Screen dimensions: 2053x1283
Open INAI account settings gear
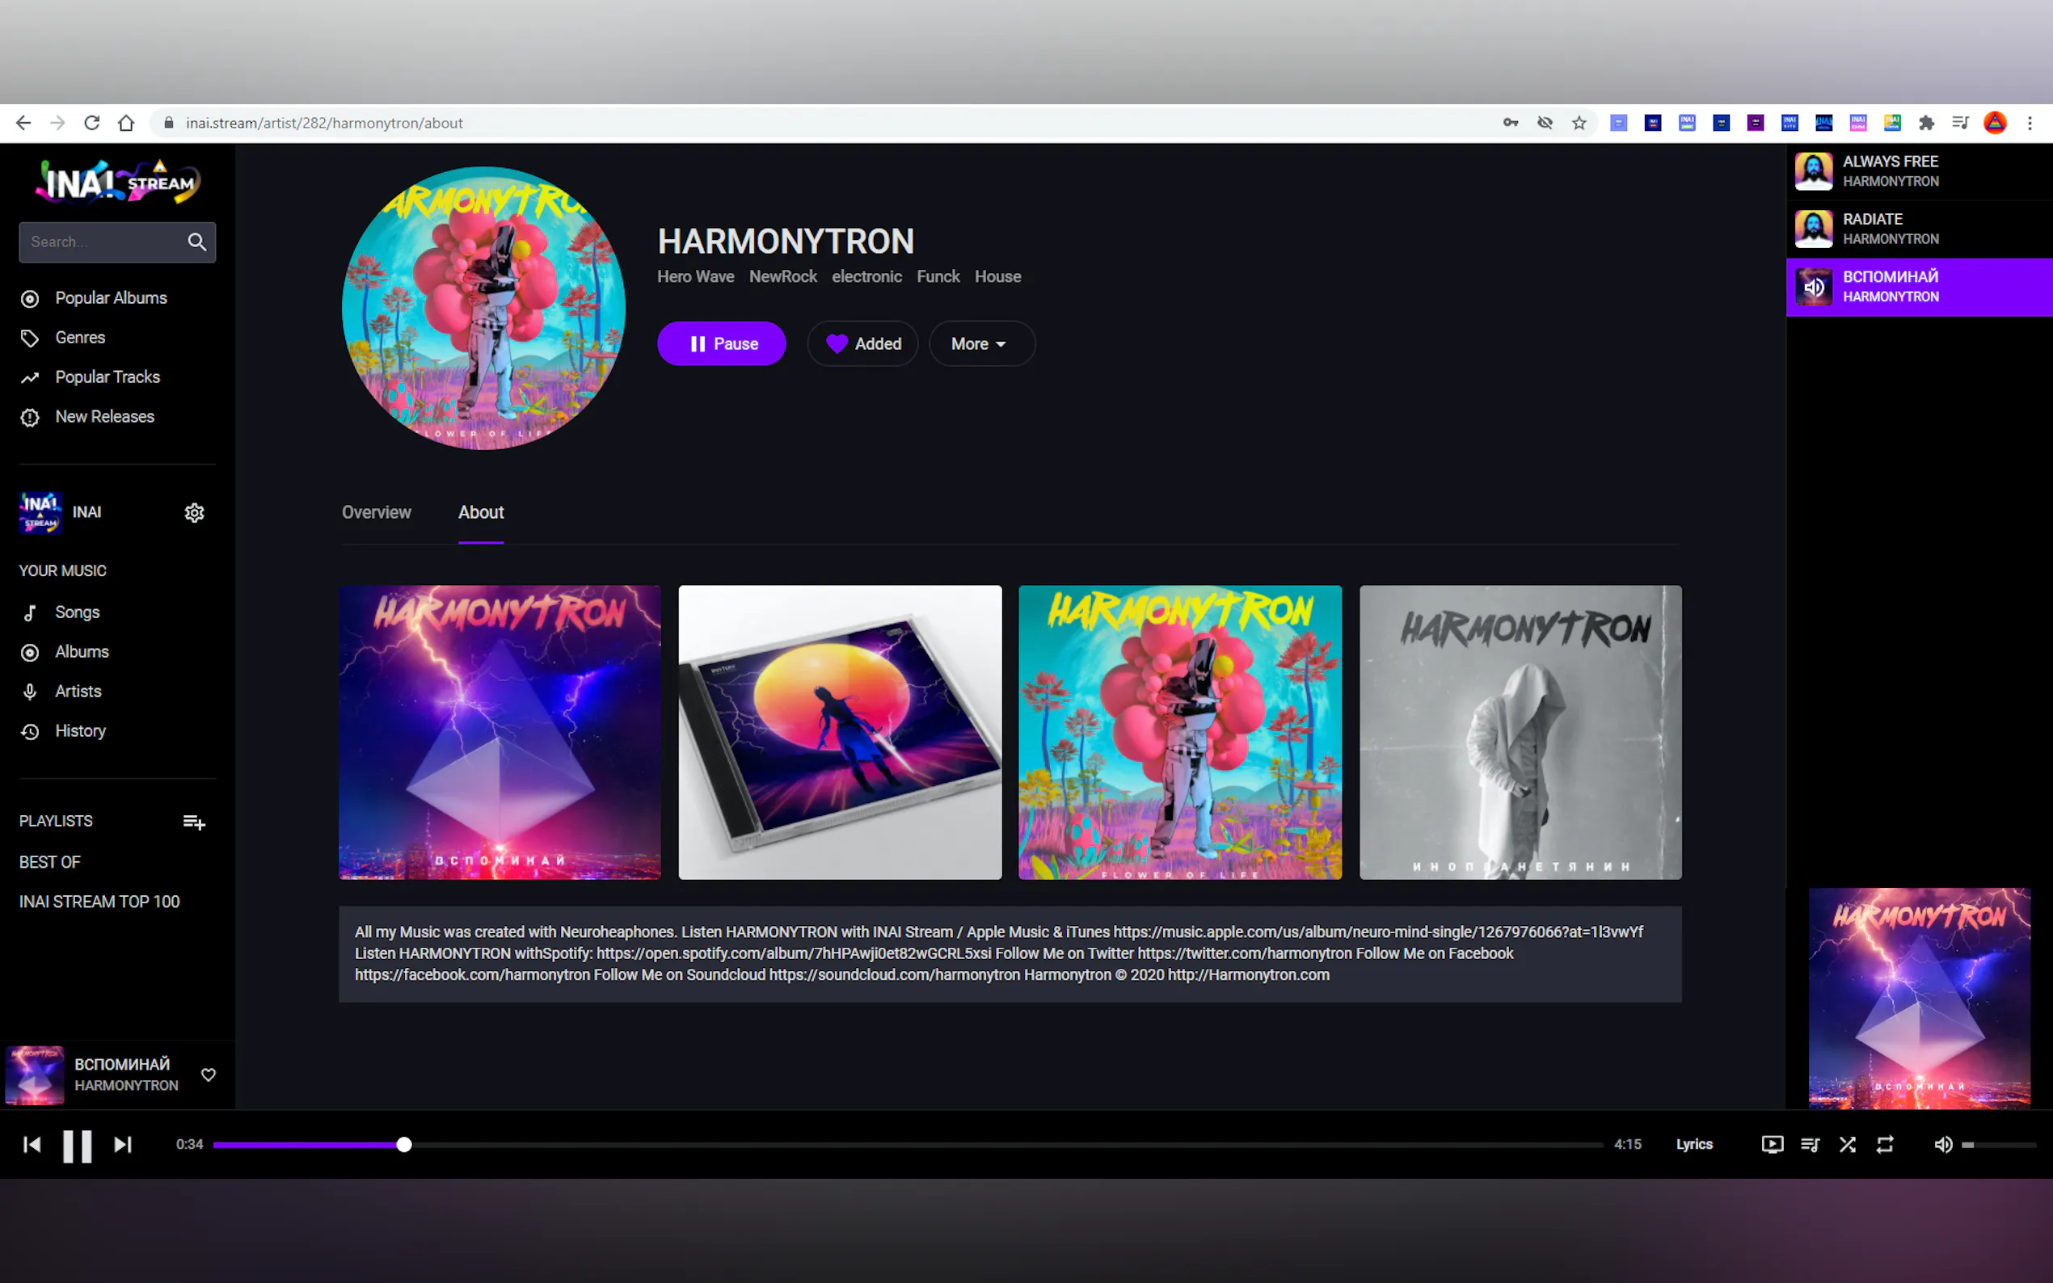tap(194, 512)
